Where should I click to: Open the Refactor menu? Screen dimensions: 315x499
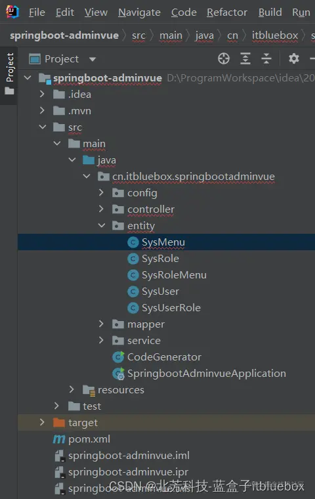click(x=227, y=12)
